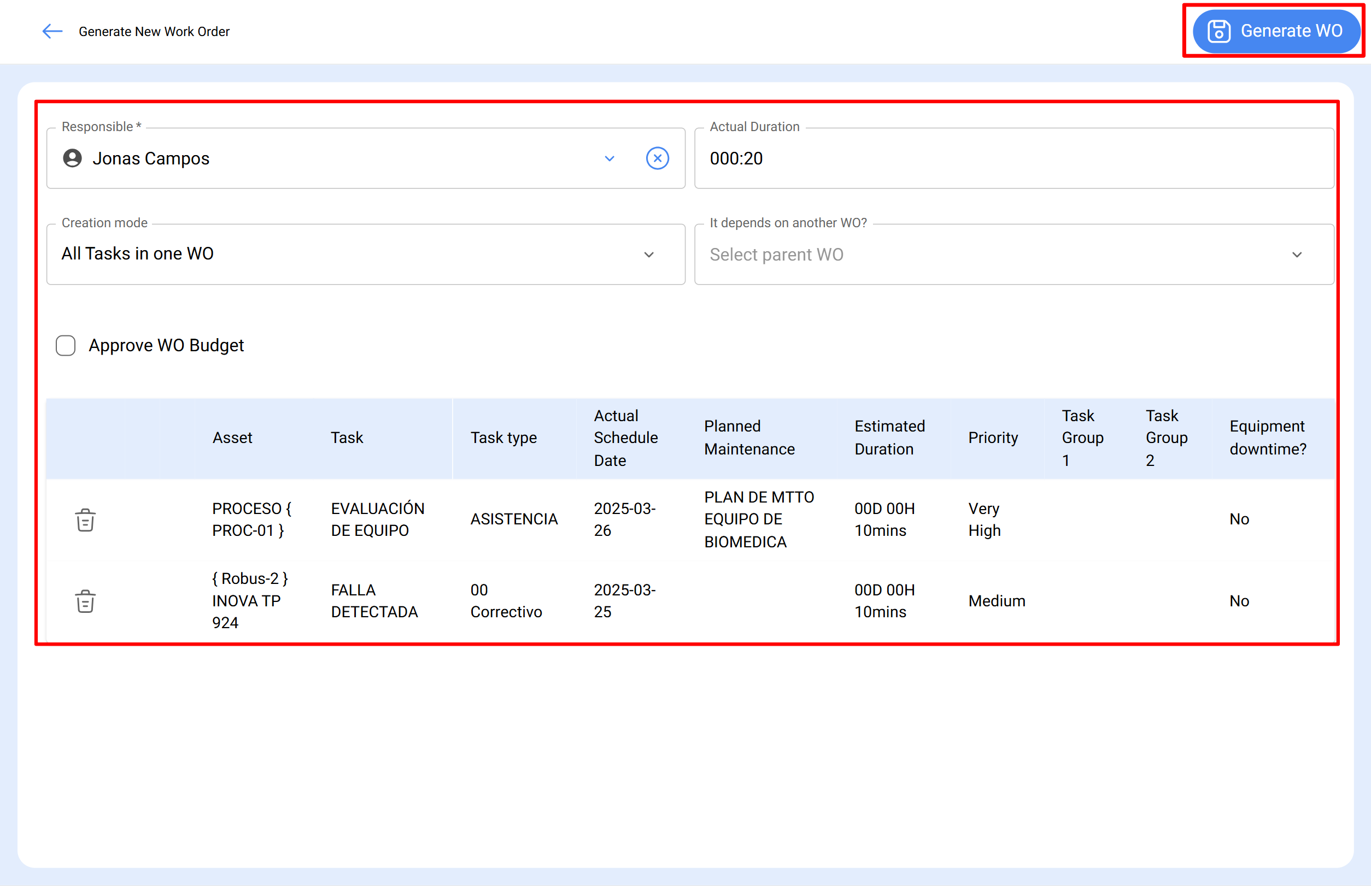The height and width of the screenshot is (886, 1371).
Task: Click the Generate New Work Order heading link
Action: (x=154, y=31)
